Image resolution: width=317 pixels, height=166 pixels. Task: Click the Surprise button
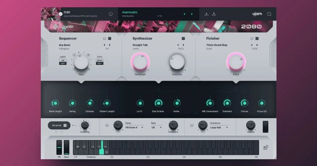click(59, 125)
